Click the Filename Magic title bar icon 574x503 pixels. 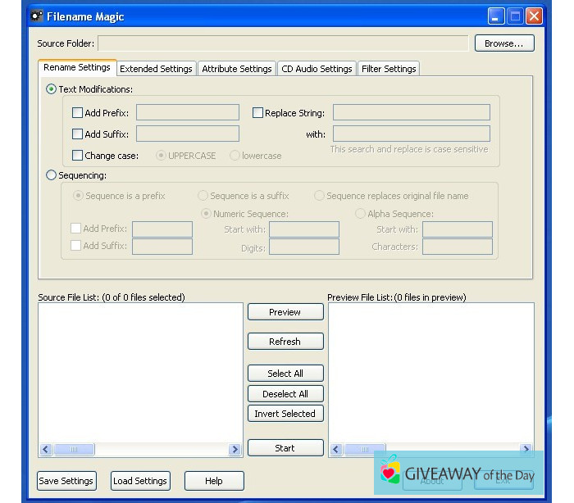(36, 16)
